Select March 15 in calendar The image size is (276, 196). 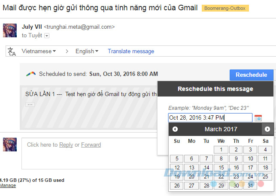pos(221,168)
